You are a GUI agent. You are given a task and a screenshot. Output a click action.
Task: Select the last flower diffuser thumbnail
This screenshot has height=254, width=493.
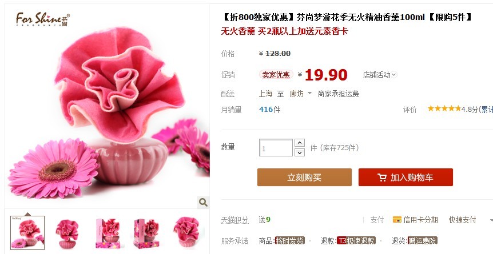tap(187, 233)
